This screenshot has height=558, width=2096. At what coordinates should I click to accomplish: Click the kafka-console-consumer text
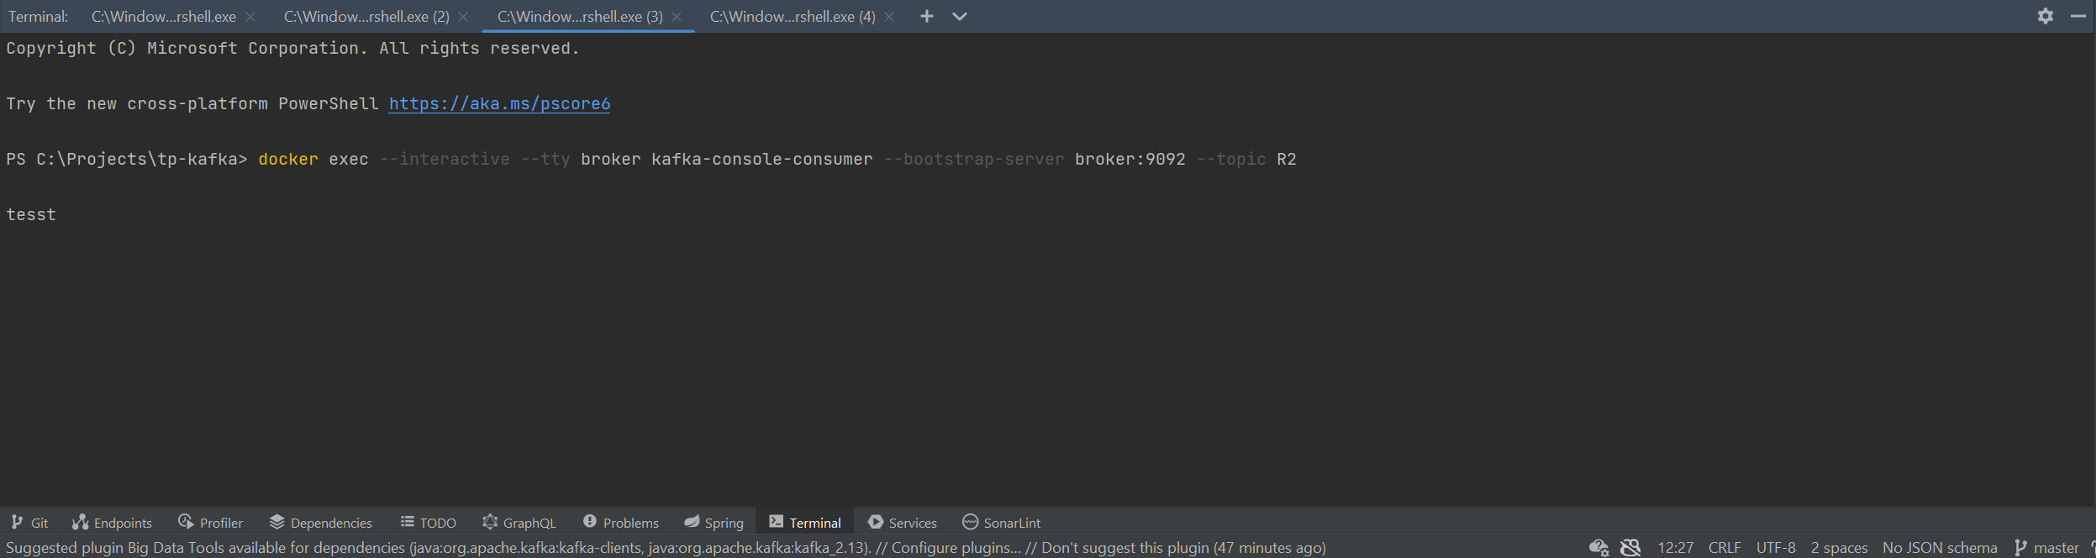pos(762,159)
